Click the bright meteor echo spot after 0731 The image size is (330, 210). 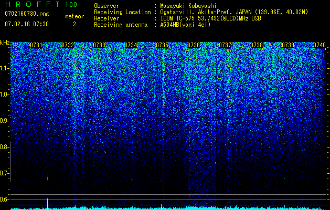48,178
